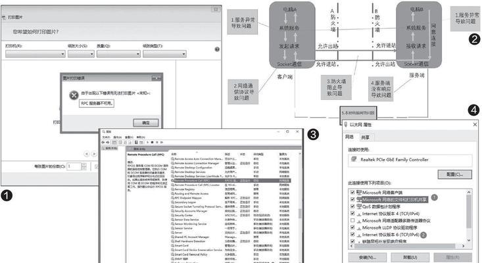Select the Shell Hardware Detection service row
This screenshot has height=263, width=482.
coord(230,241)
